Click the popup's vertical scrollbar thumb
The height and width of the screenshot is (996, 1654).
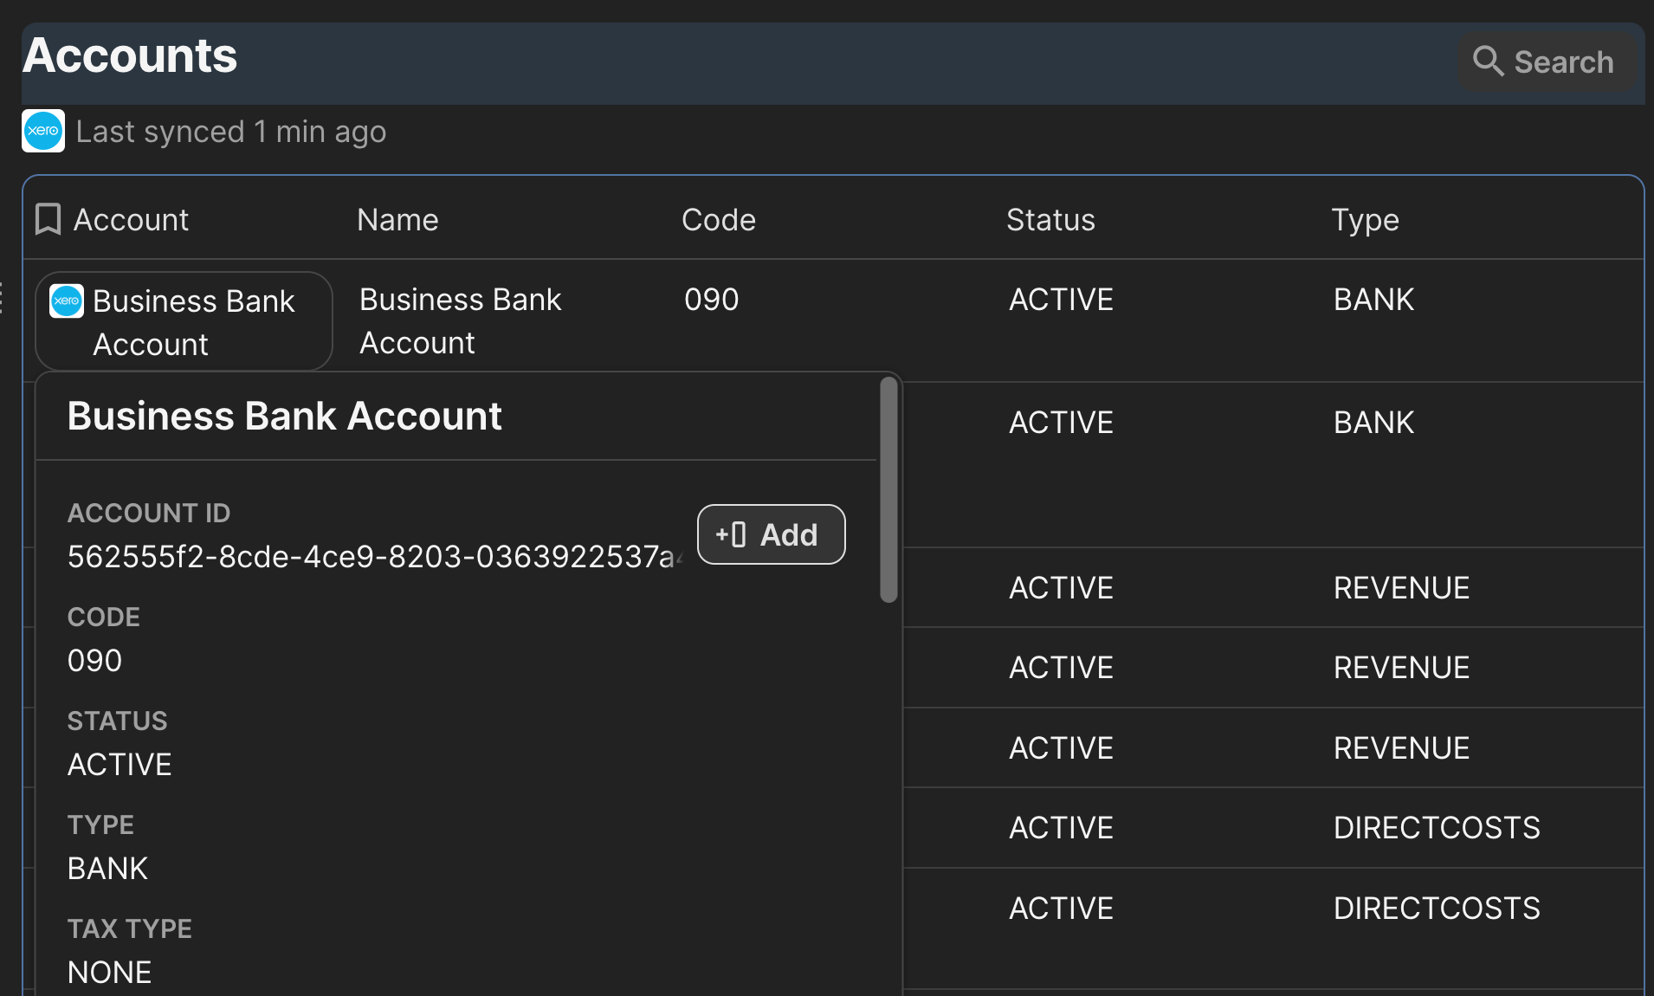(888, 489)
